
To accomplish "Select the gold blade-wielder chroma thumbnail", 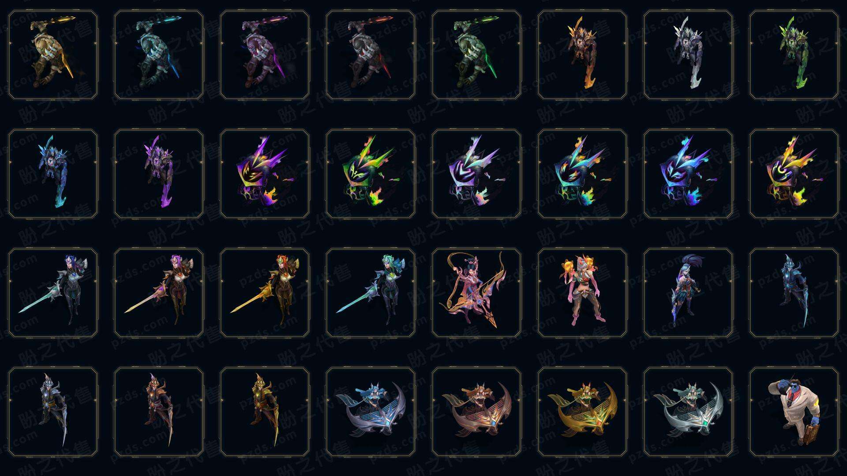I will (x=53, y=55).
